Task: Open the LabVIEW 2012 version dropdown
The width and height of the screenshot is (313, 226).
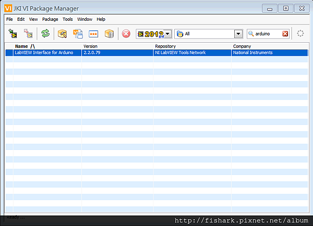Action: pos(168,34)
